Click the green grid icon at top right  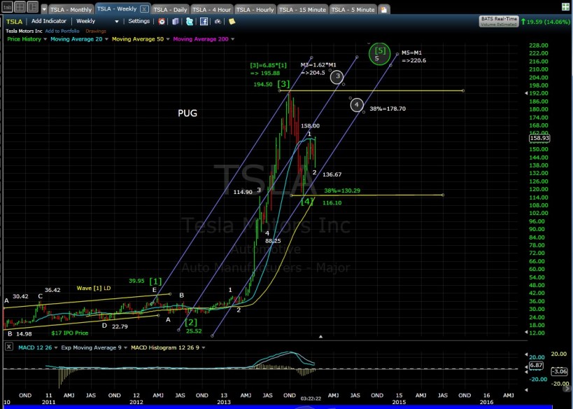coord(565,6)
